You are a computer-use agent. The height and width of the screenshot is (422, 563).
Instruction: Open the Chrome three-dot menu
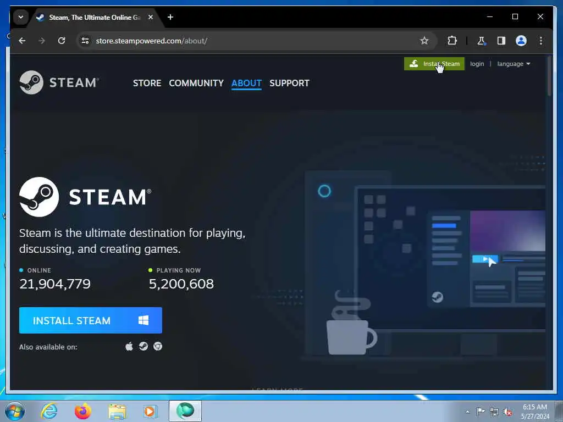pyautogui.click(x=541, y=41)
